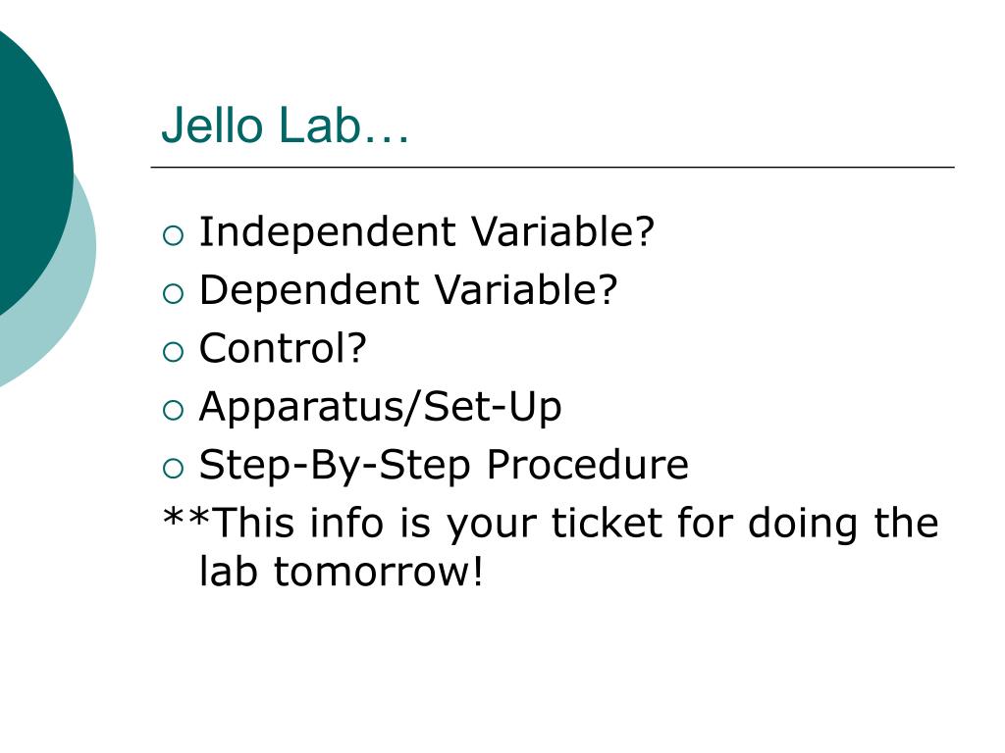Click the word Variable in Independent Variable?

(x=562, y=231)
